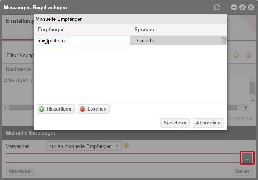
Task: Open note icon in the Deutsch row
Action: [224, 40]
